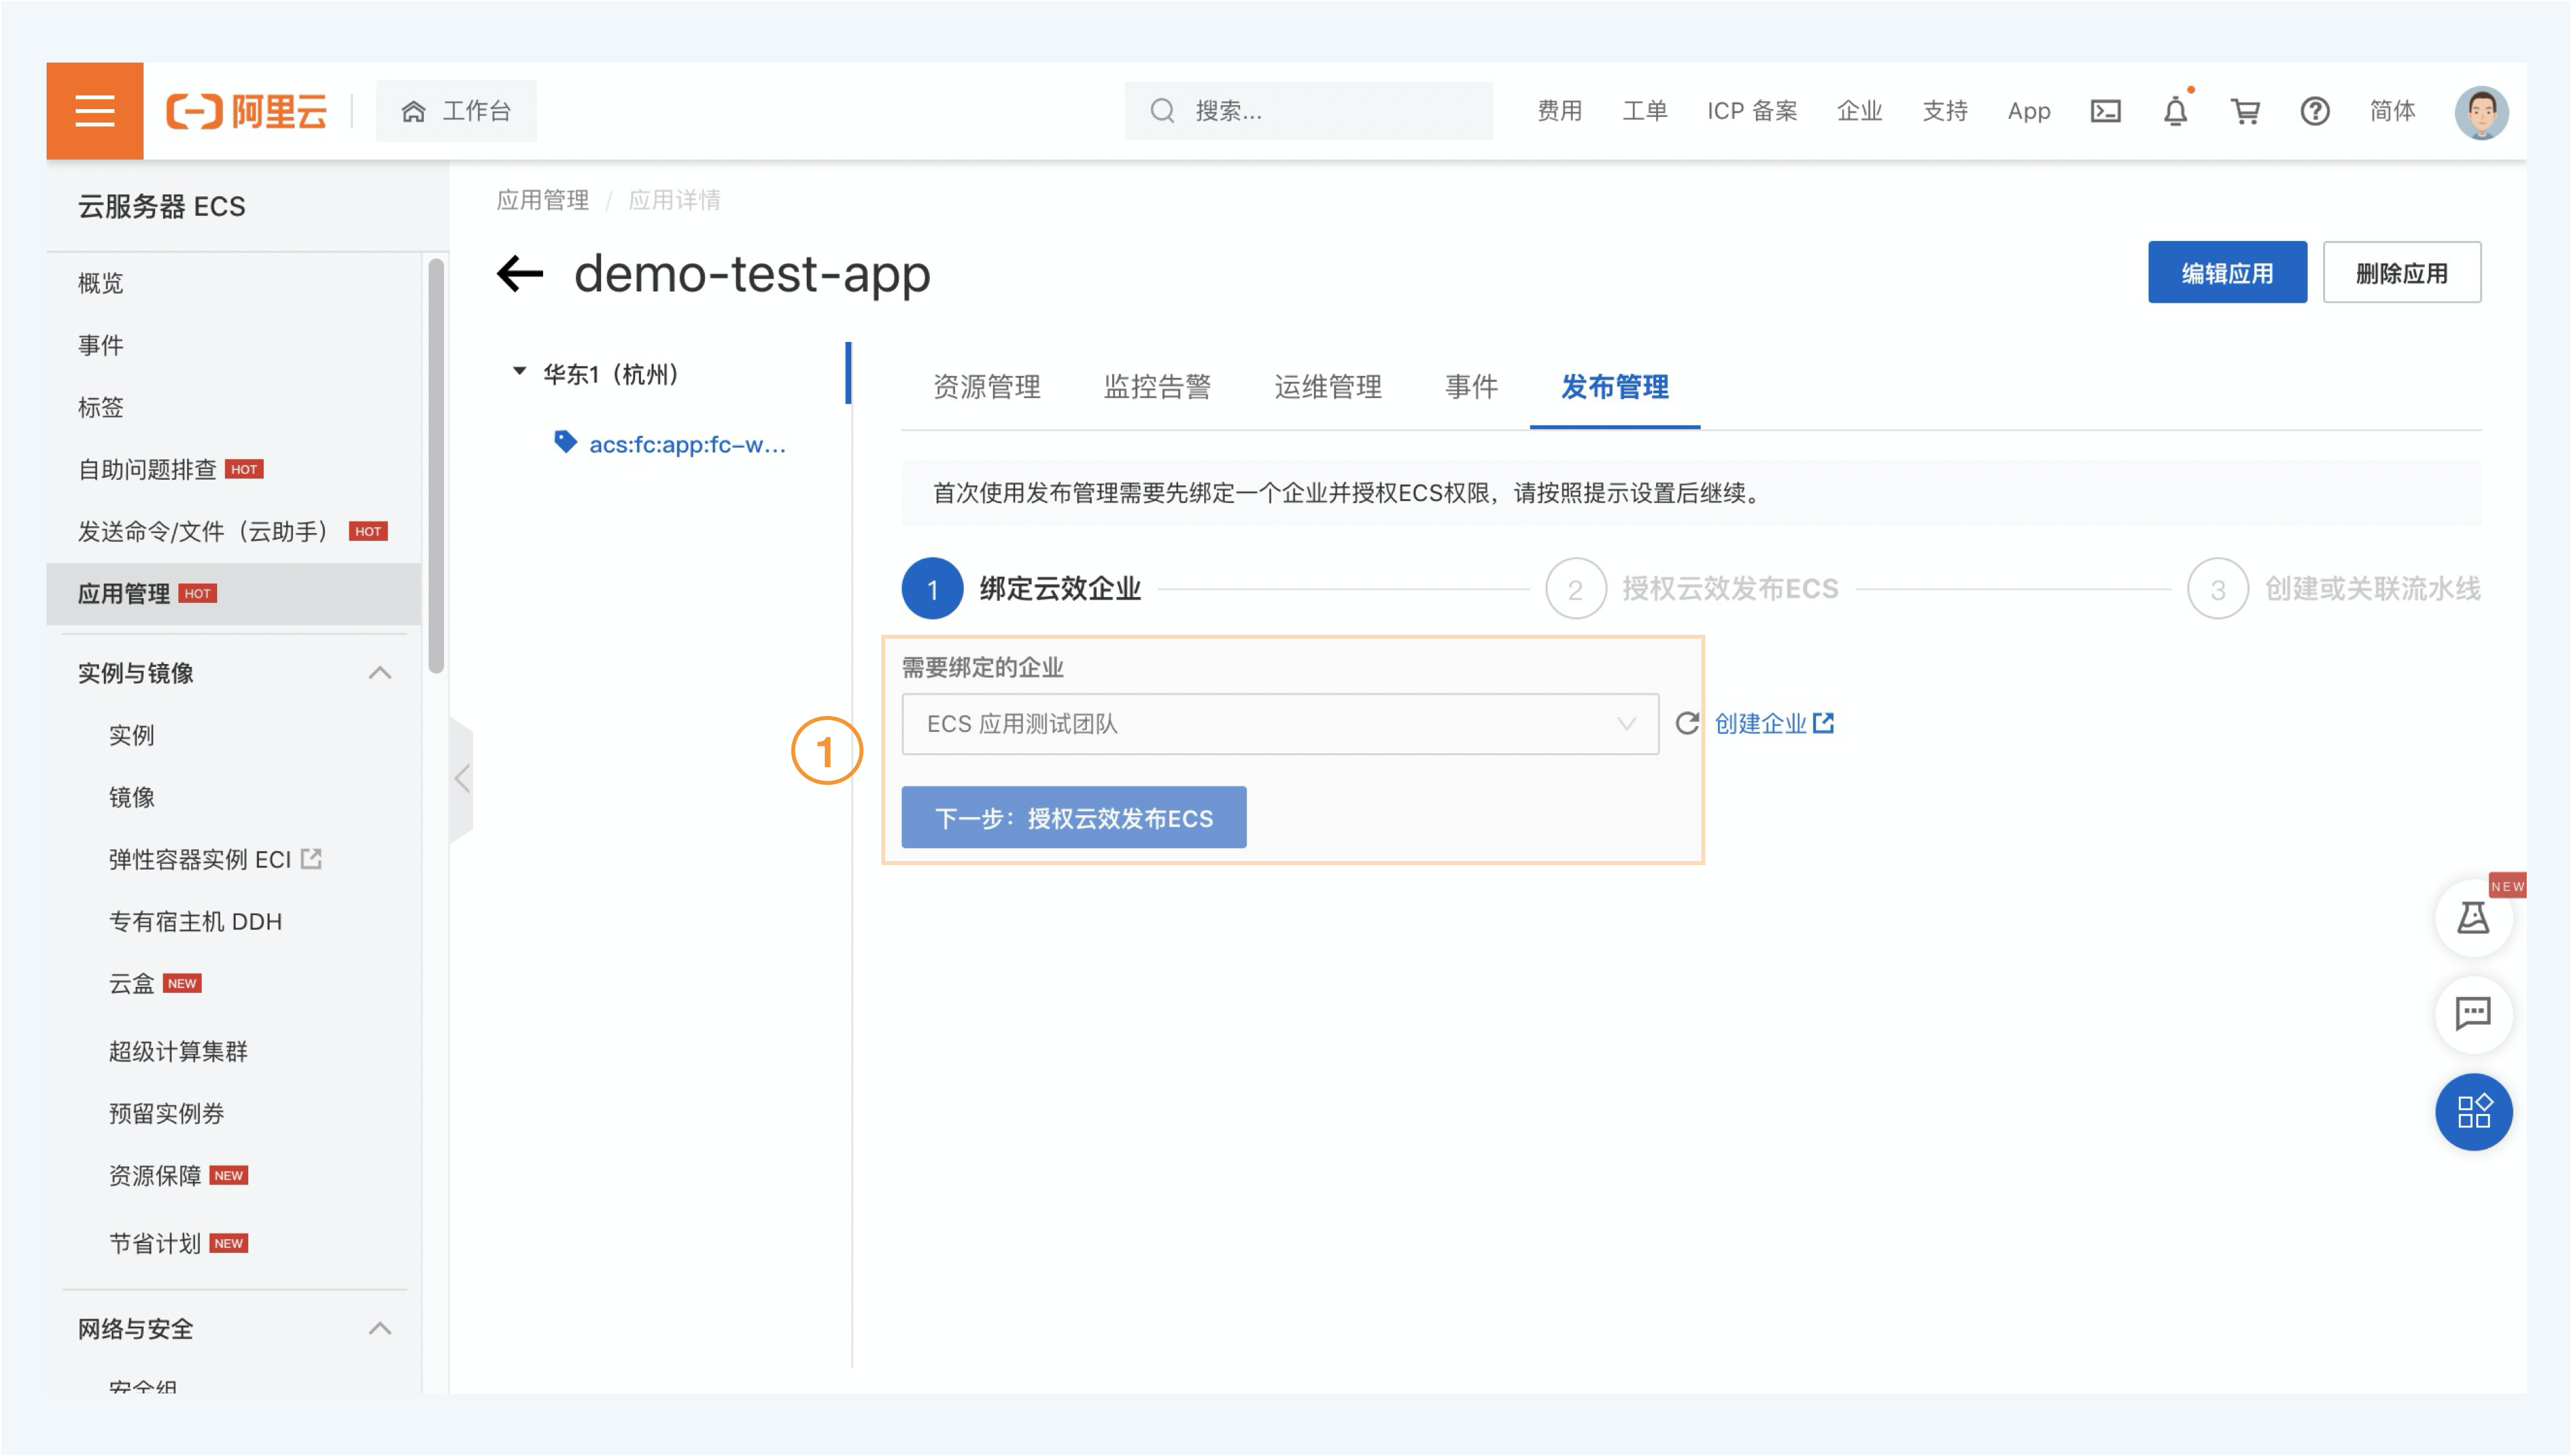
Task: Open the ICP 备案 menu
Action: point(1752,111)
